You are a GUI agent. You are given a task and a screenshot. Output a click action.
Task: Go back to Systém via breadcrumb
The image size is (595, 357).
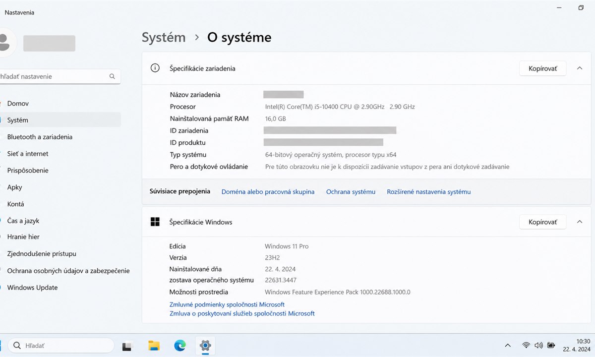click(164, 37)
